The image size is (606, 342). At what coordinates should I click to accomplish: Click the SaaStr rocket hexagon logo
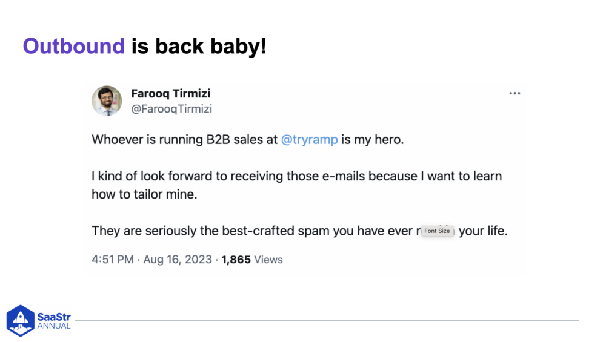[x=21, y=320]
